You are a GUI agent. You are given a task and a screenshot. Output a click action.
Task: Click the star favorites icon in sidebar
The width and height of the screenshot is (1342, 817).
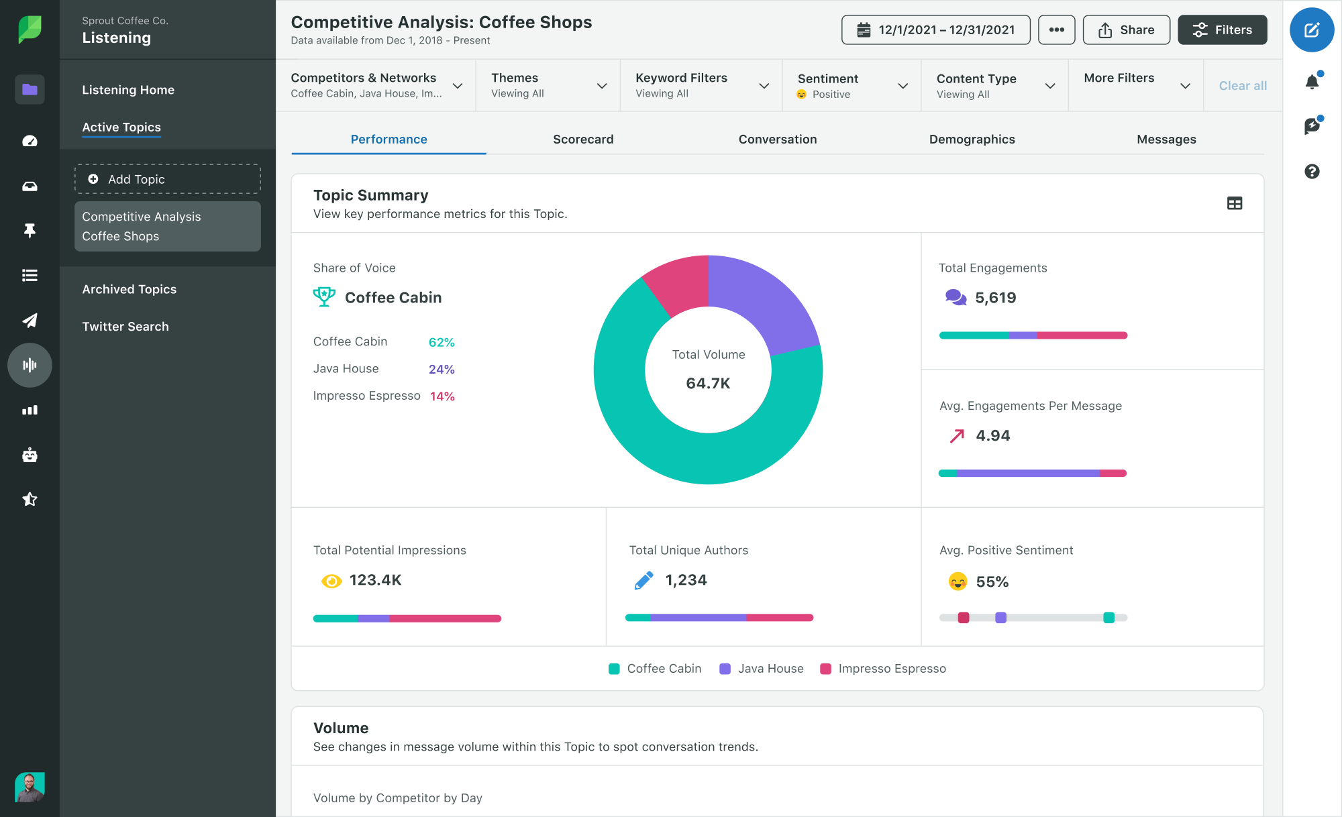[28, 499]
